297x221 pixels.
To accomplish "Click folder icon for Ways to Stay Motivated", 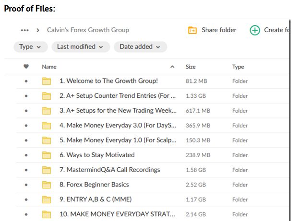I will coord(47,155).
